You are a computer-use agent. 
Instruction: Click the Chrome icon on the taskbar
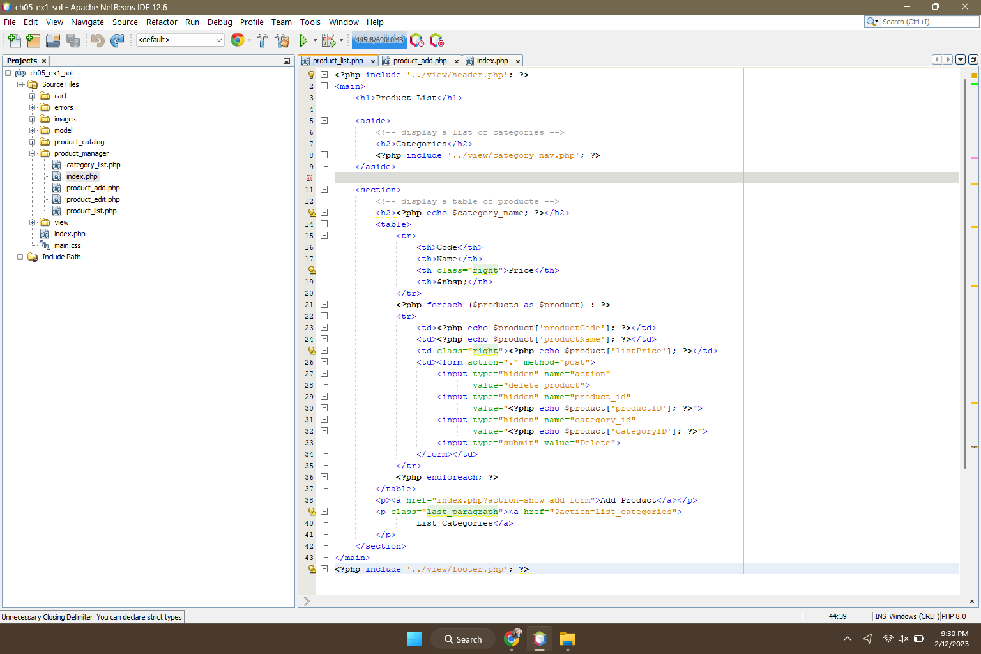(x=512, y=639)
